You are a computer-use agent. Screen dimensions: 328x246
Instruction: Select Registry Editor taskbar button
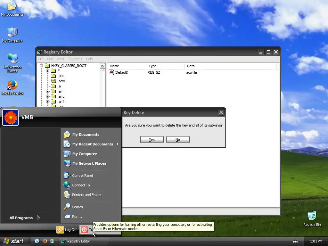pos(84,241)
